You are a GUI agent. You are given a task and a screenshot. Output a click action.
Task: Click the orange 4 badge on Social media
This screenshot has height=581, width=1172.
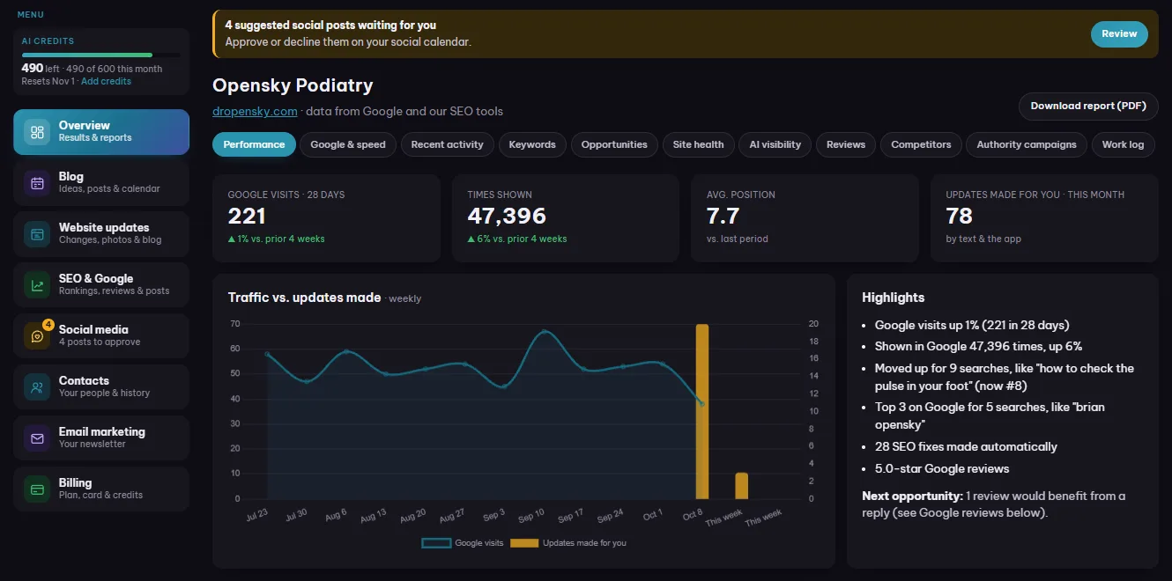coord(48,324)
